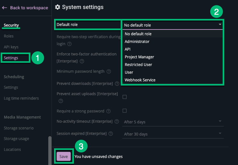Open Storage scenario page
Image resolution: width=238 pixels, height=165 pixels.
coord(19,128)
